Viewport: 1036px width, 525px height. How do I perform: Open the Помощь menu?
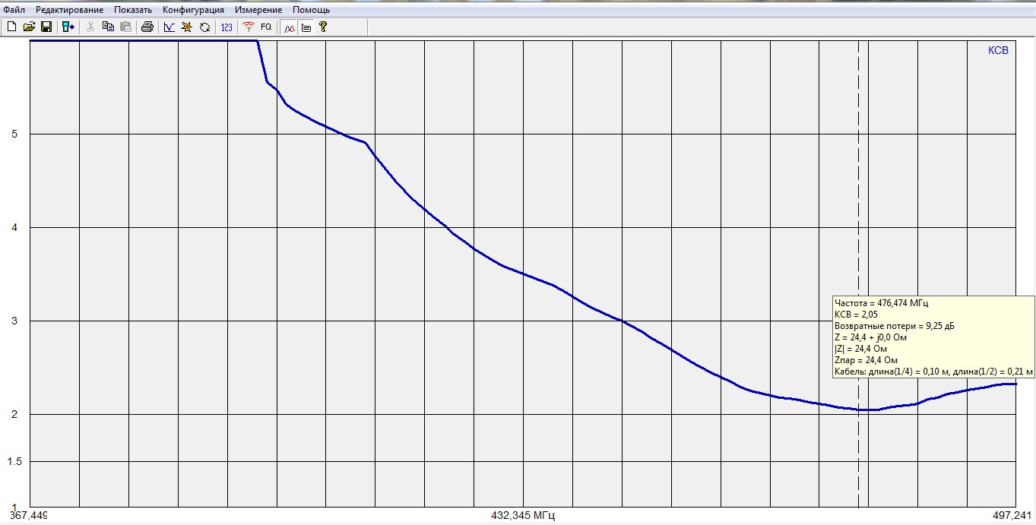[x=311, y=10]
